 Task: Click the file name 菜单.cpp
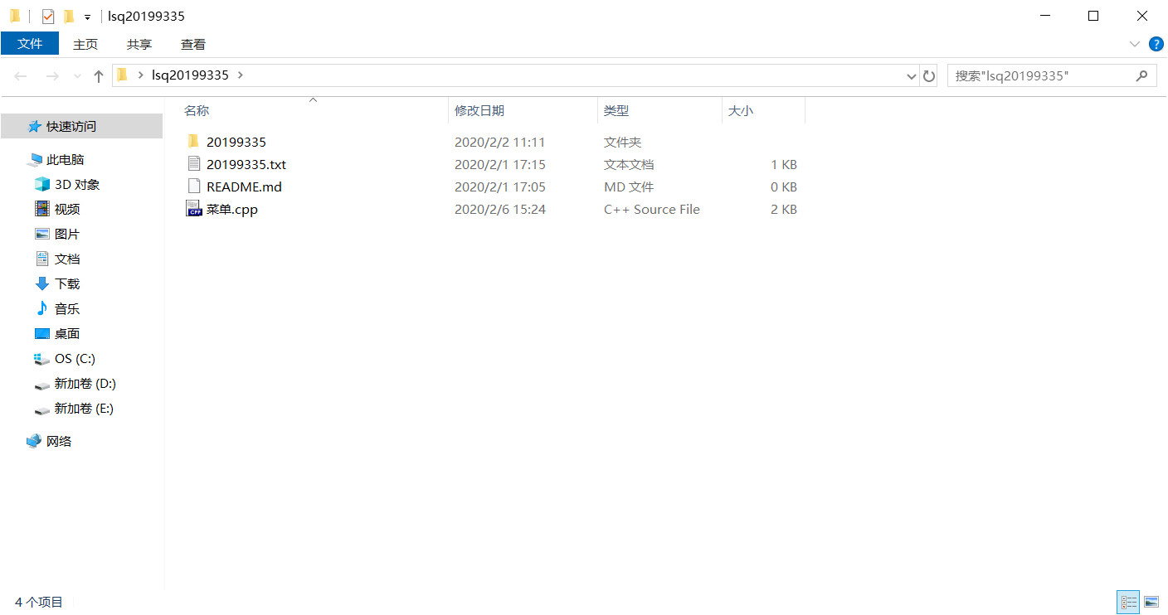(x=232, y=209)
